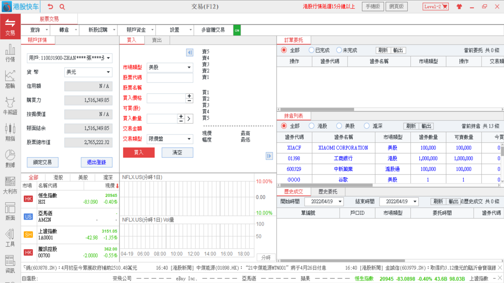Viewport: 504px width, 283px height.
Task: Select 港股 radio in 持倉列表 panel
Action: click(x=311, y=126)
